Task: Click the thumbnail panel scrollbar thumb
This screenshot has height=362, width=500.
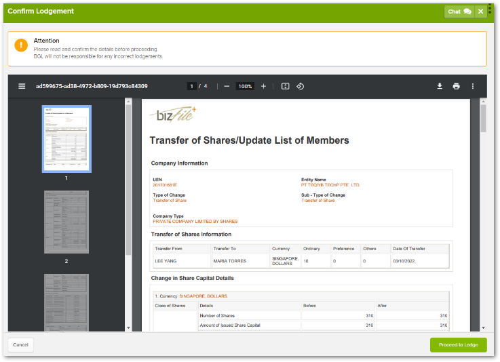Action: 128,180
